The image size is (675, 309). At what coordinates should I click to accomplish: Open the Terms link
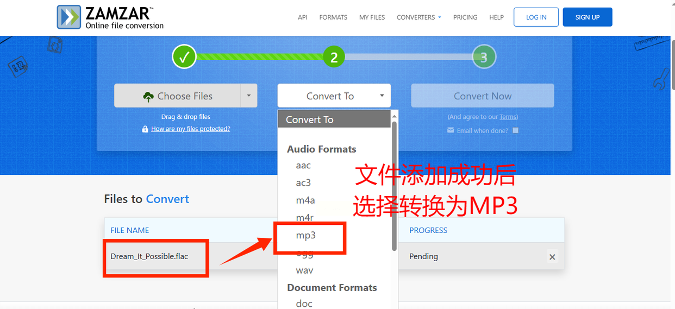coord(508,117)
